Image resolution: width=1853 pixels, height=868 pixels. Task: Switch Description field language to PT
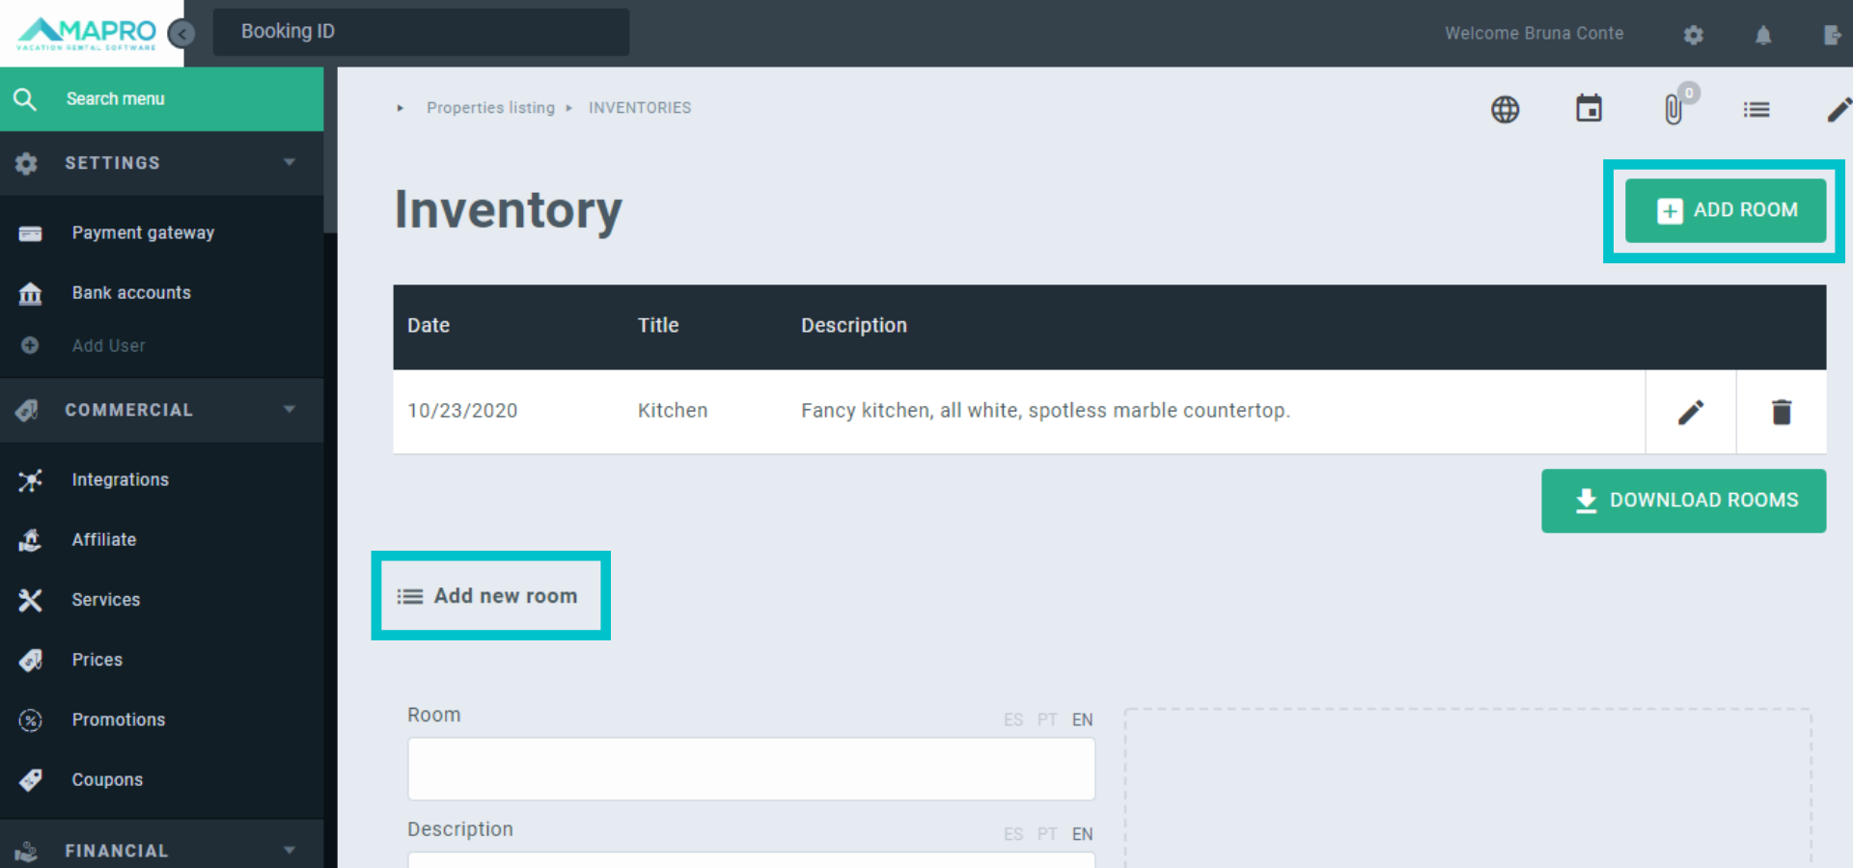tap(1047, 833)
